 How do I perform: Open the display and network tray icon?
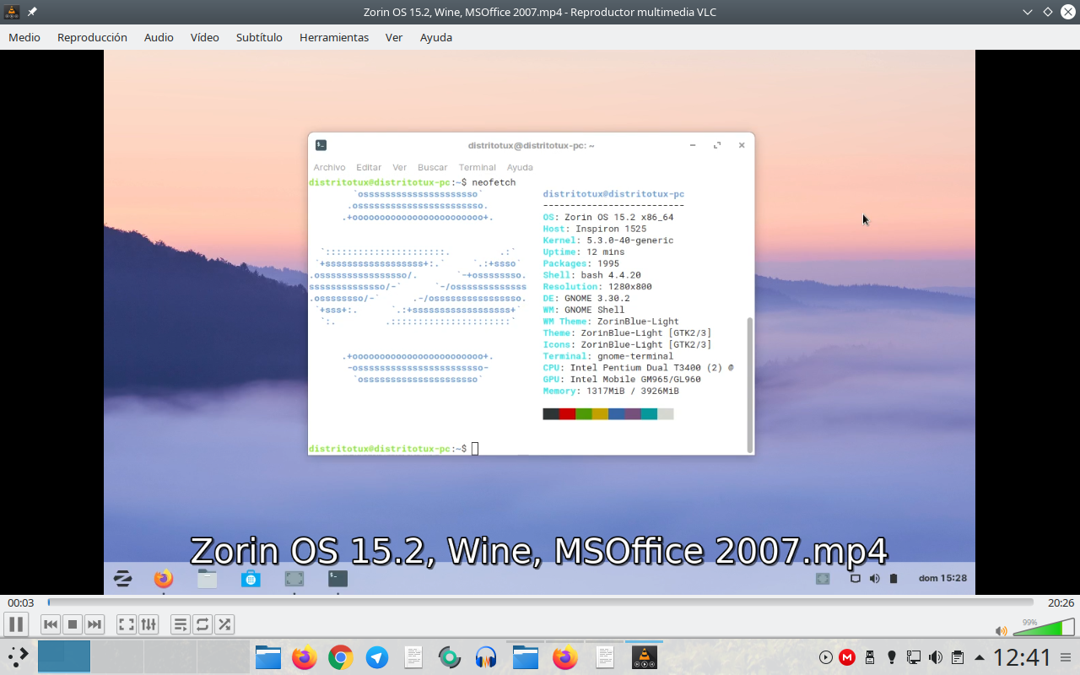(x=914, y=657)
